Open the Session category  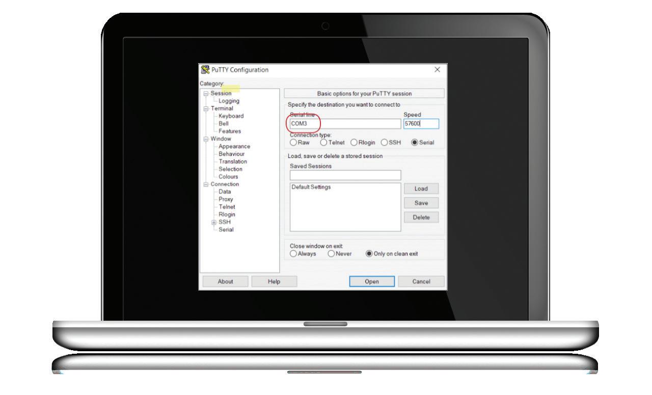pos(221,93)
